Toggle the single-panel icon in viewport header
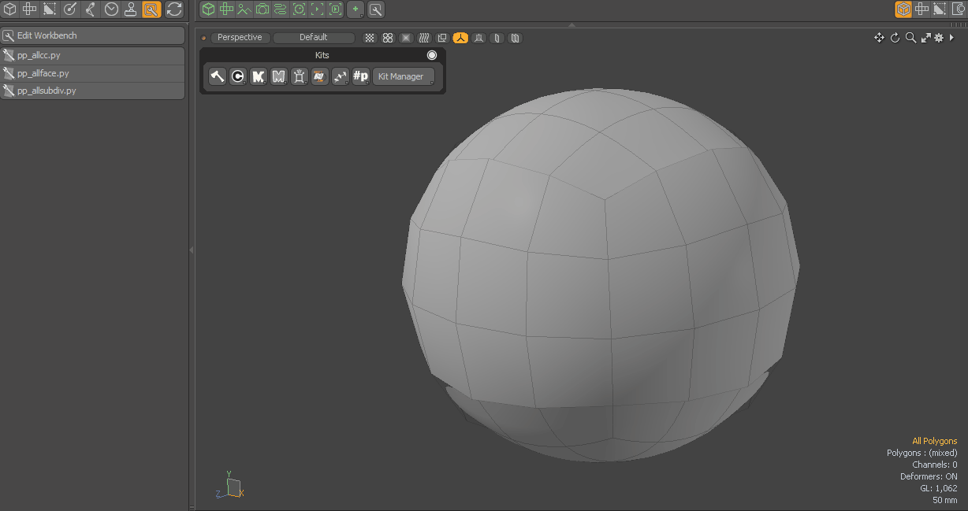 pyautogui.click(x=497, y=38)
